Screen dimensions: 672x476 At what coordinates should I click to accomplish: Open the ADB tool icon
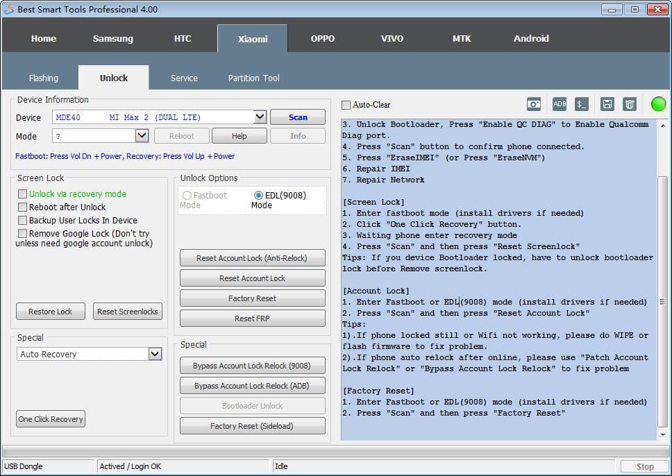[560, 104]
